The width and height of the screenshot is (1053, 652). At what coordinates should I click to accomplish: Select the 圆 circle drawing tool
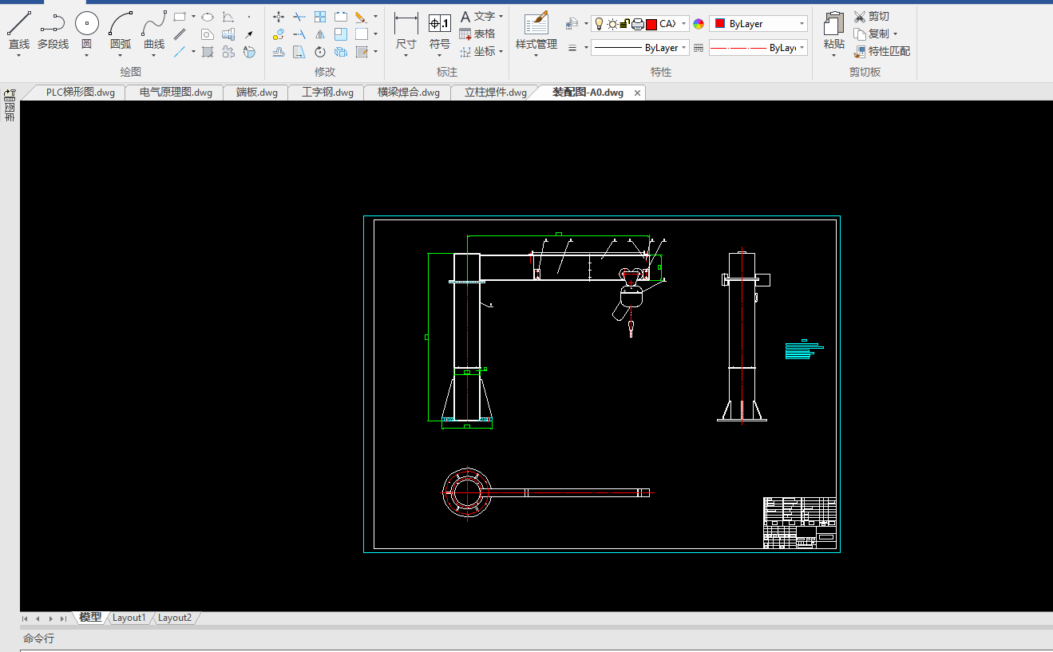pyautogui.click(x=86, y=30)
